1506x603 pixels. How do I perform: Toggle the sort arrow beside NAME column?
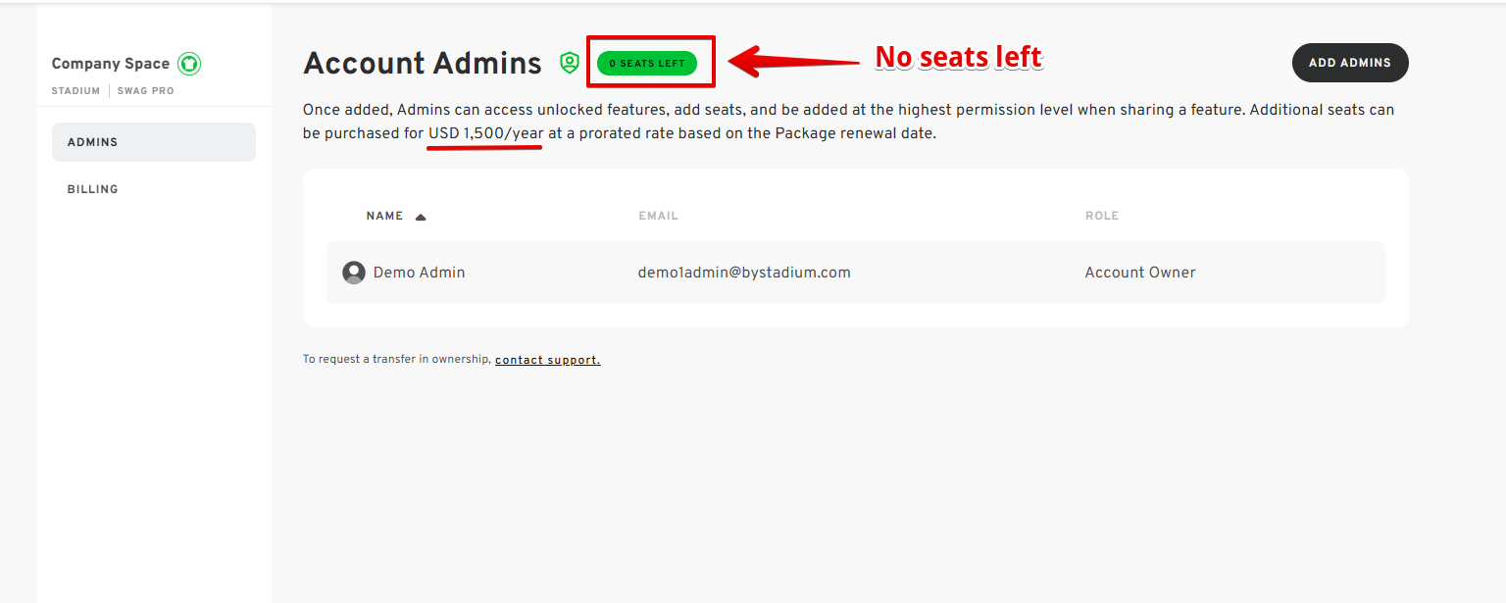[421, 217]
